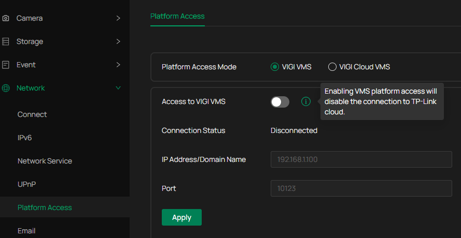This screenshot has height=238, width=461.
Task: Select the VIGI Cloud VMS radio button
Action: [x=332, y=67]
